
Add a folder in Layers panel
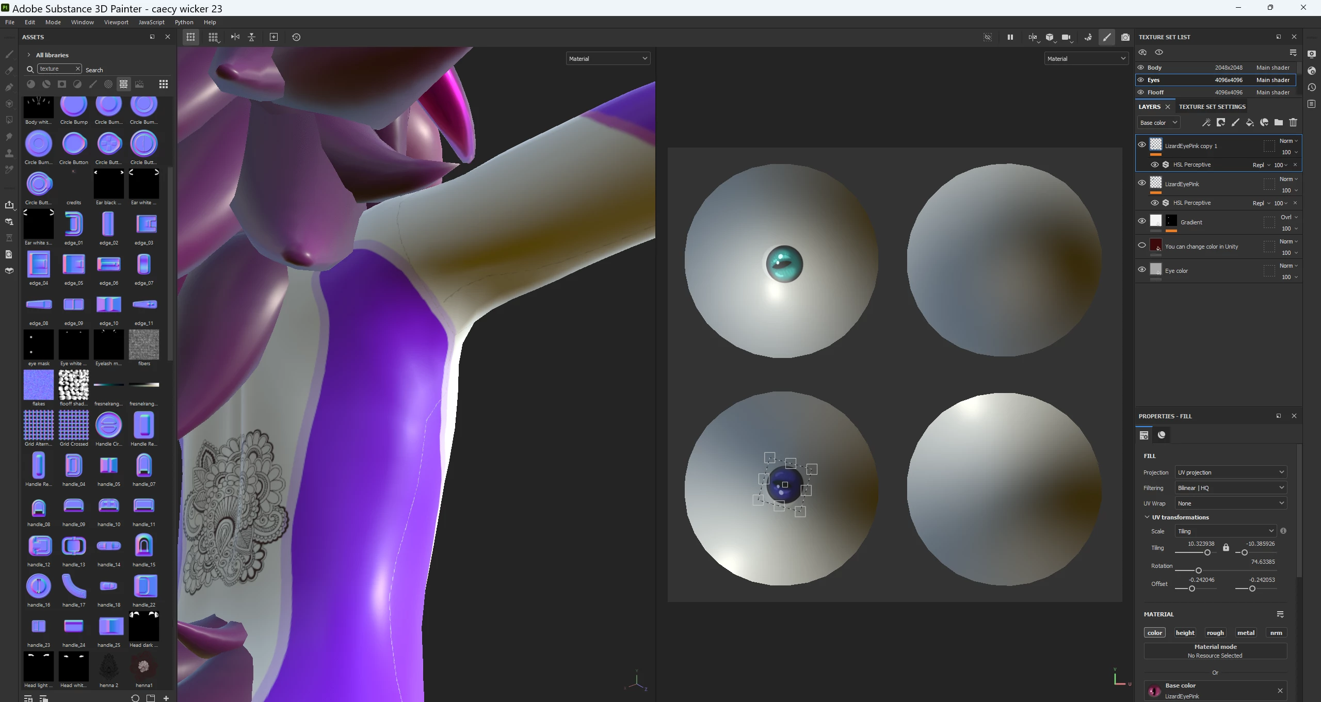click(1279, 123)
